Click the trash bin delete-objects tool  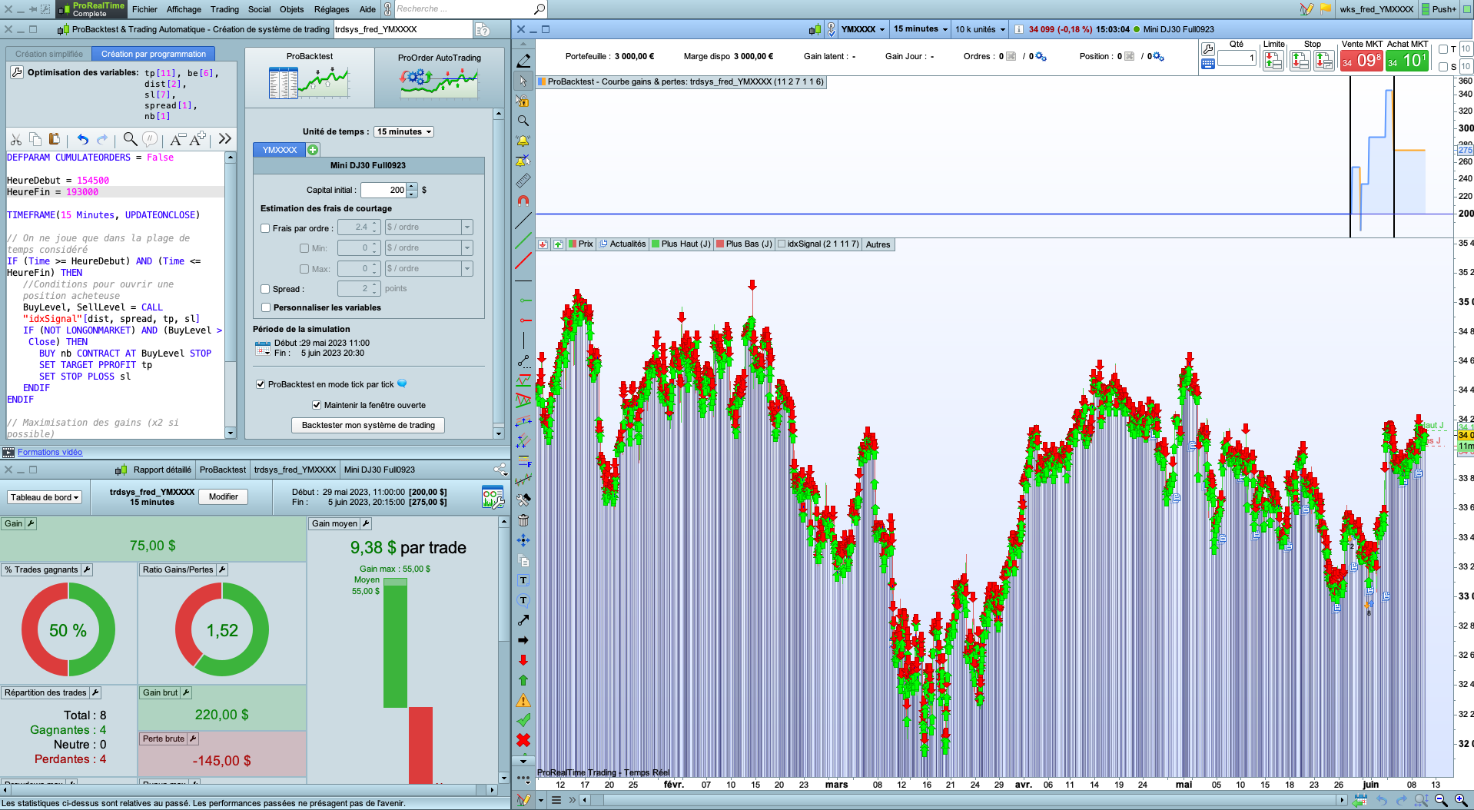(523, 520)
